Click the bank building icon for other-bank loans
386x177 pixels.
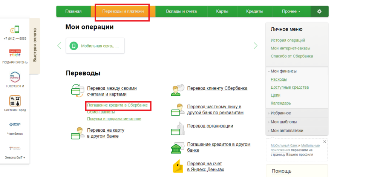click(x=178, y=148)
